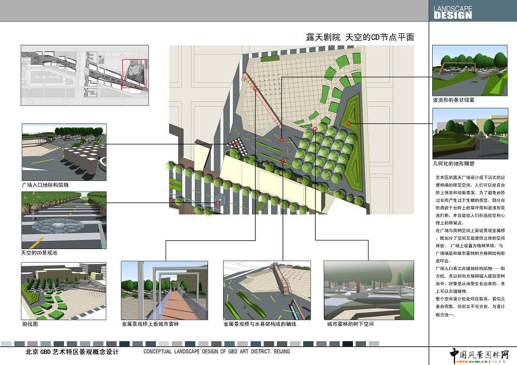Click the 金属景观桥与水幕架构成的轴线 caption
Viewport: 517px width, 365px height.
click(260, 324)
